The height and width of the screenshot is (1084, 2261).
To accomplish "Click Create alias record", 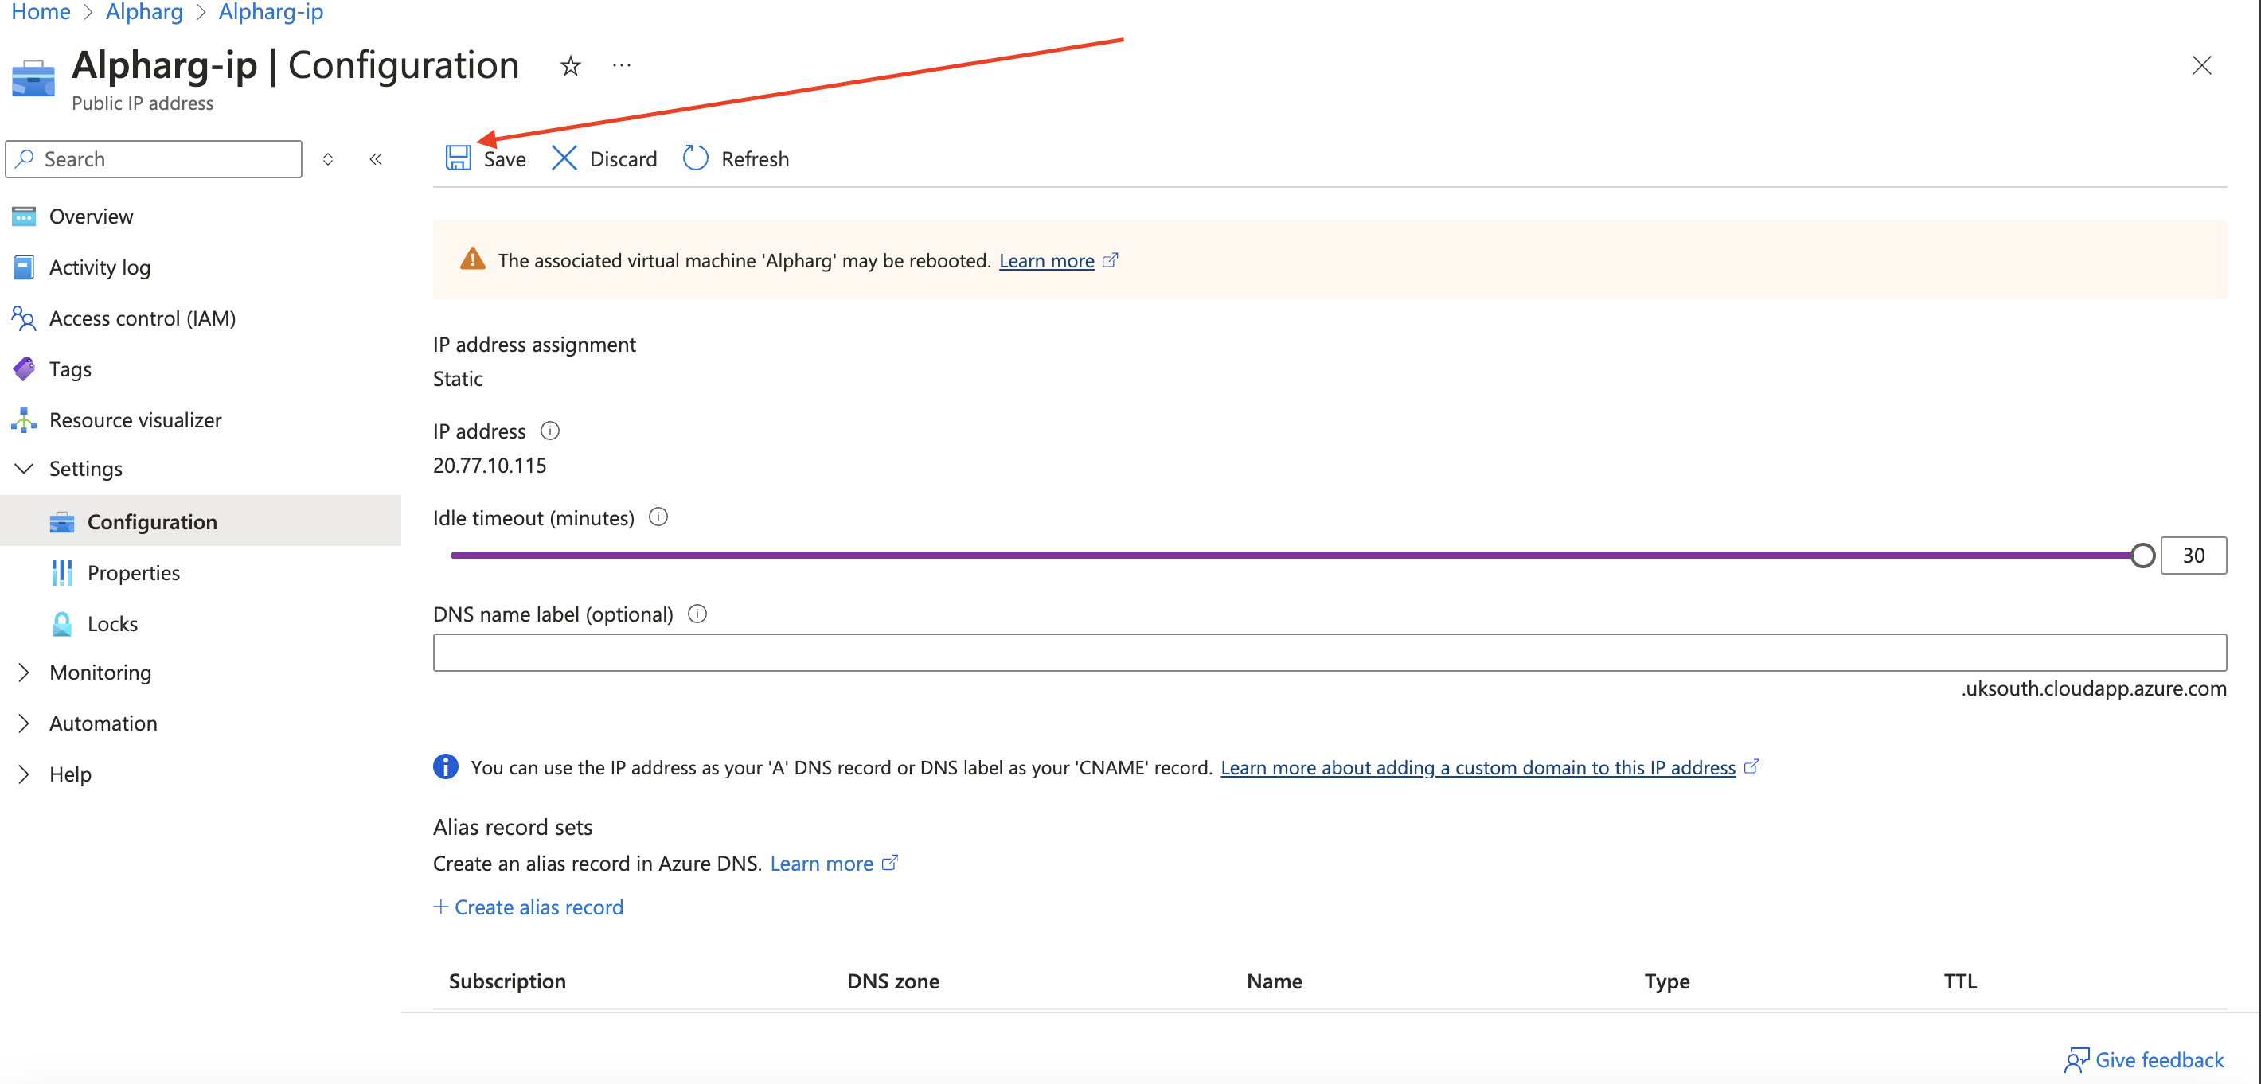I will pyautogui.click(x=539, y=907).
